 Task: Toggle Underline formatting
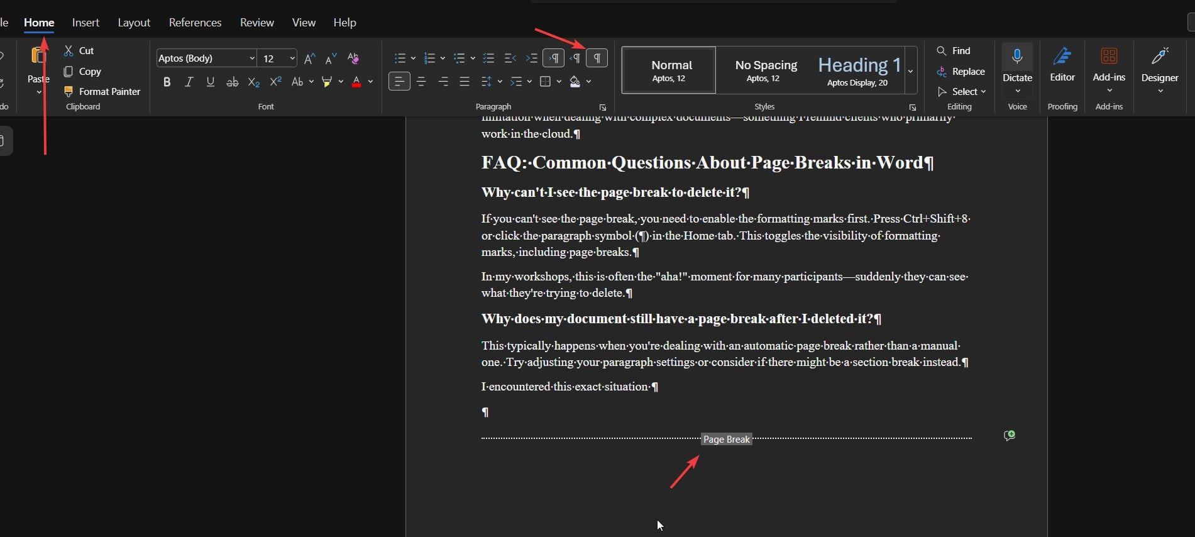[x=211, y=82]
